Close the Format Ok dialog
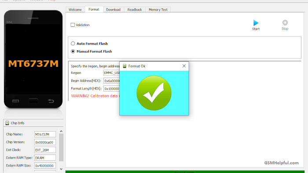The height and width of the screenshot is (173, 308). click(x=184, y=66)
